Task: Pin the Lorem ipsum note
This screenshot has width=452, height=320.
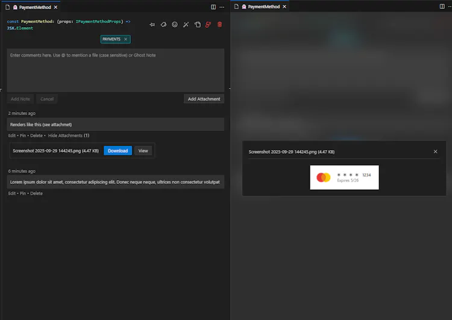Action: click(x=23, y=193)
